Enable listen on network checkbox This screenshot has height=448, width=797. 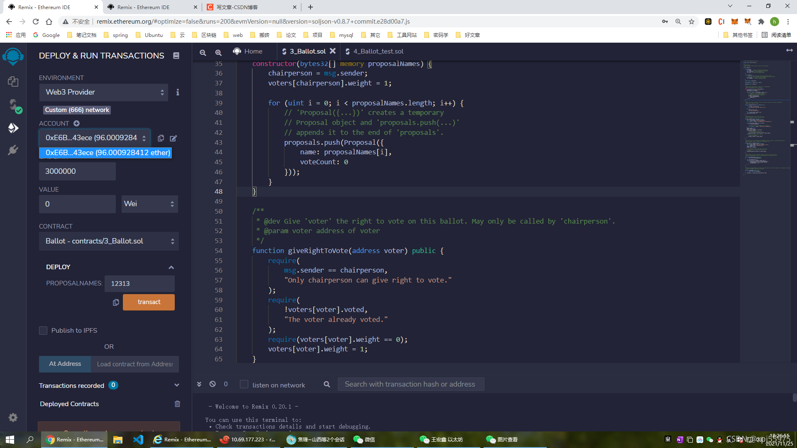244,385
